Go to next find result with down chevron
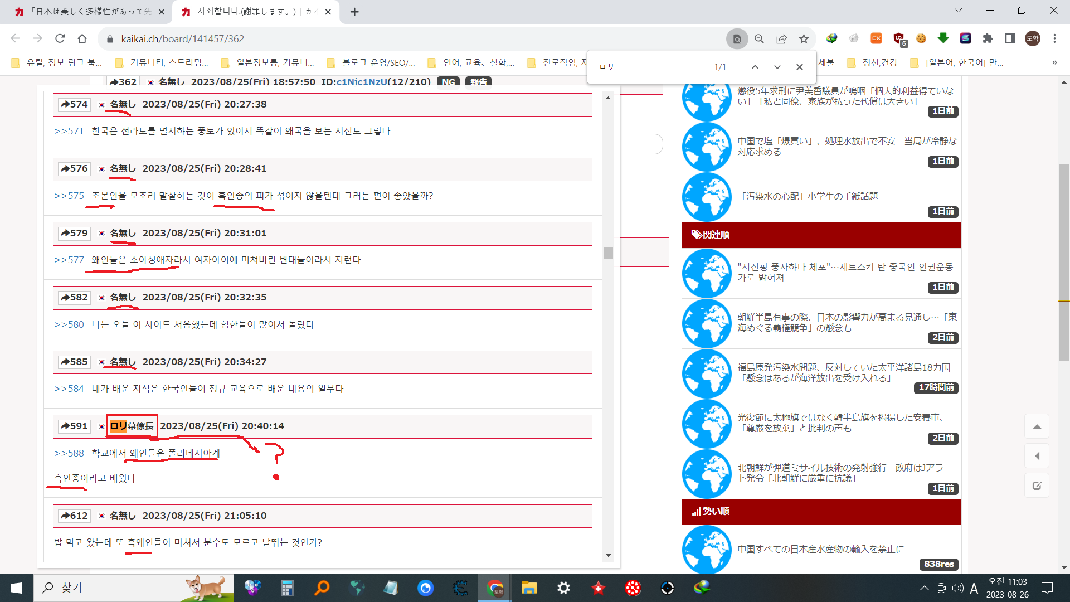The image size is (1070, 602). pos(777,67)
